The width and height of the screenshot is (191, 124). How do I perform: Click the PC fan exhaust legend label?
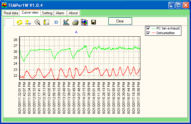click(168, 28)
